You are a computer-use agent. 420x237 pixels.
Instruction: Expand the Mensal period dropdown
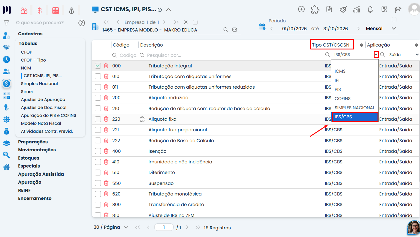coord(394,29)
